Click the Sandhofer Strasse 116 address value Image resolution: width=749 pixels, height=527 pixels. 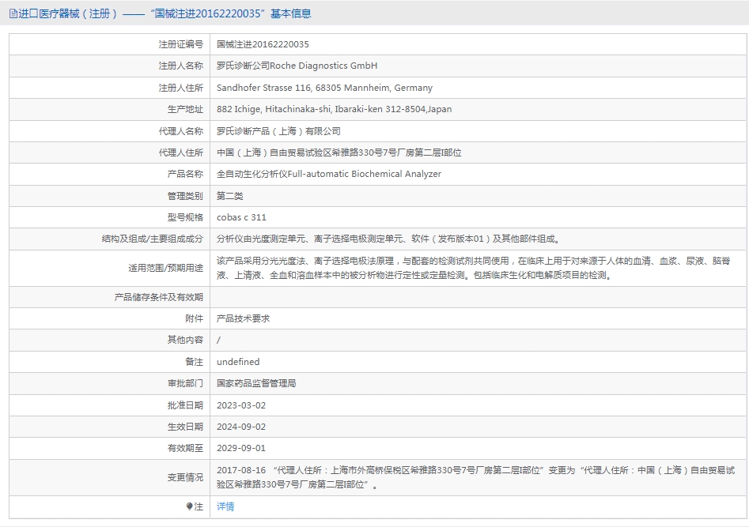[x=324, y=88]
